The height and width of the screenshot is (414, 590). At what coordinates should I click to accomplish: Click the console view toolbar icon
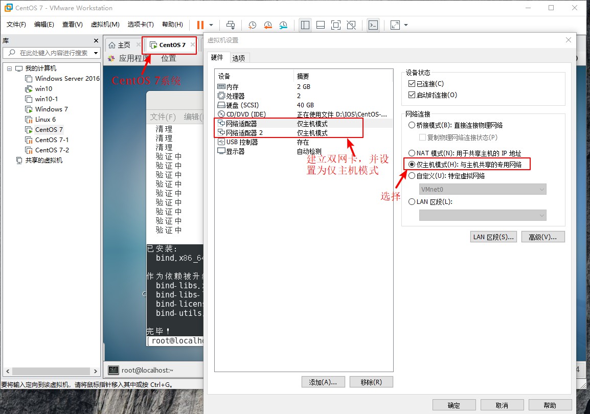click(373, 25)
